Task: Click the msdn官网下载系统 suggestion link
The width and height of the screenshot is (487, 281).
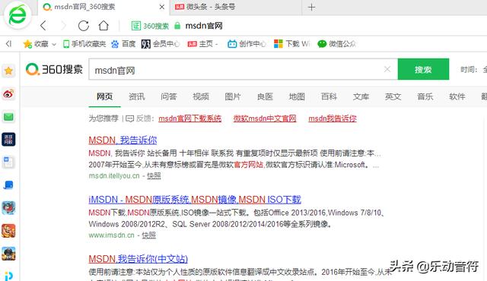Action: coord(189,118)
